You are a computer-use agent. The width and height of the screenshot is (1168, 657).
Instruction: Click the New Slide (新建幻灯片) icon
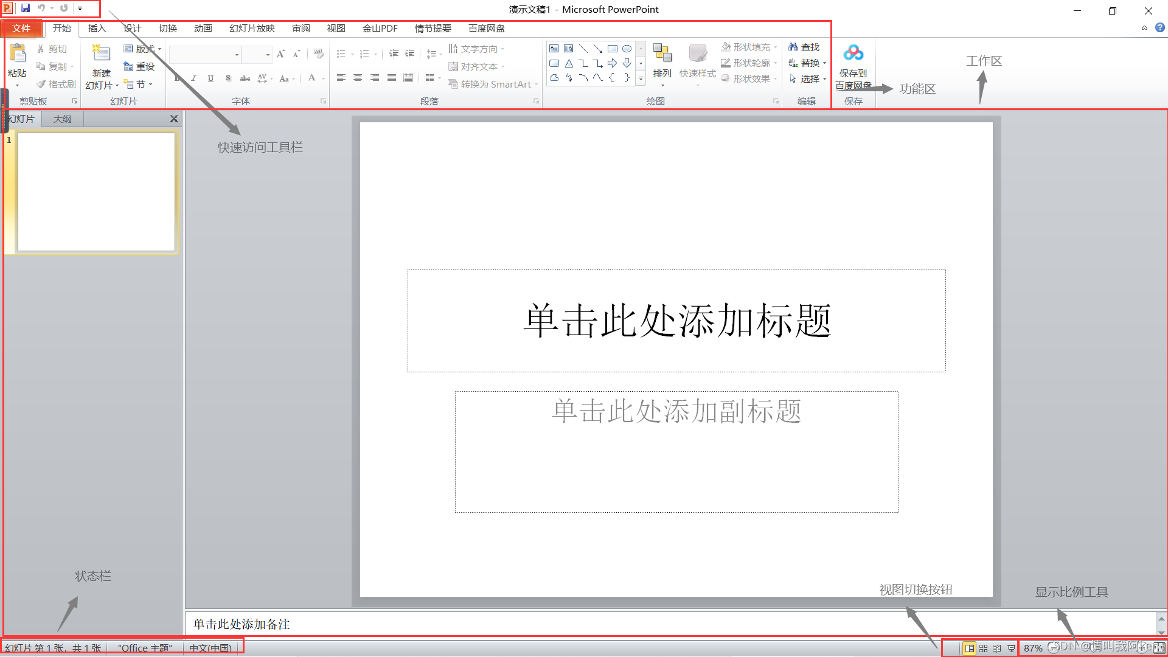(x=101, y=54)
